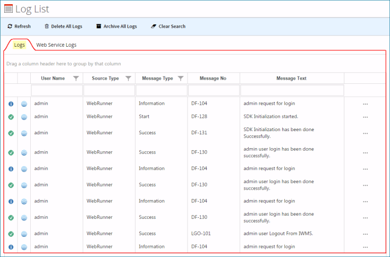Click the Archive All Logs box icon

pos(99,26)
